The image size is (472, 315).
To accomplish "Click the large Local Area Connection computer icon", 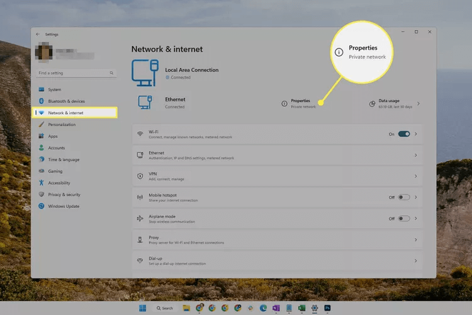I will (145, 73).
